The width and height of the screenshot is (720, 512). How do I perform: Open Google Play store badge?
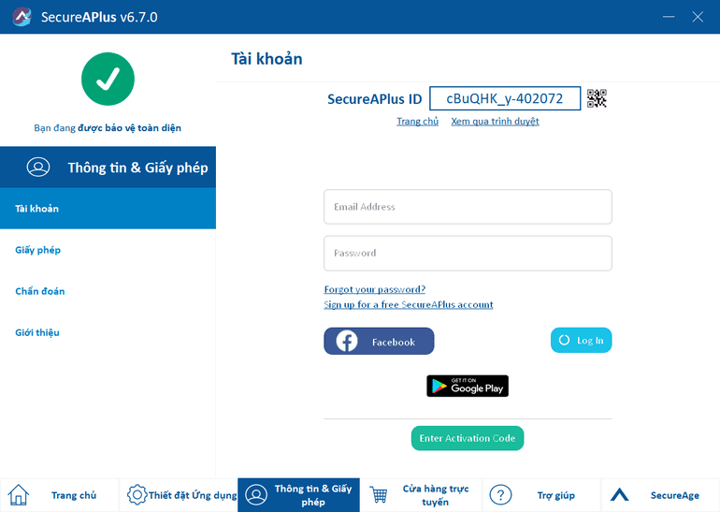(468, 386)
